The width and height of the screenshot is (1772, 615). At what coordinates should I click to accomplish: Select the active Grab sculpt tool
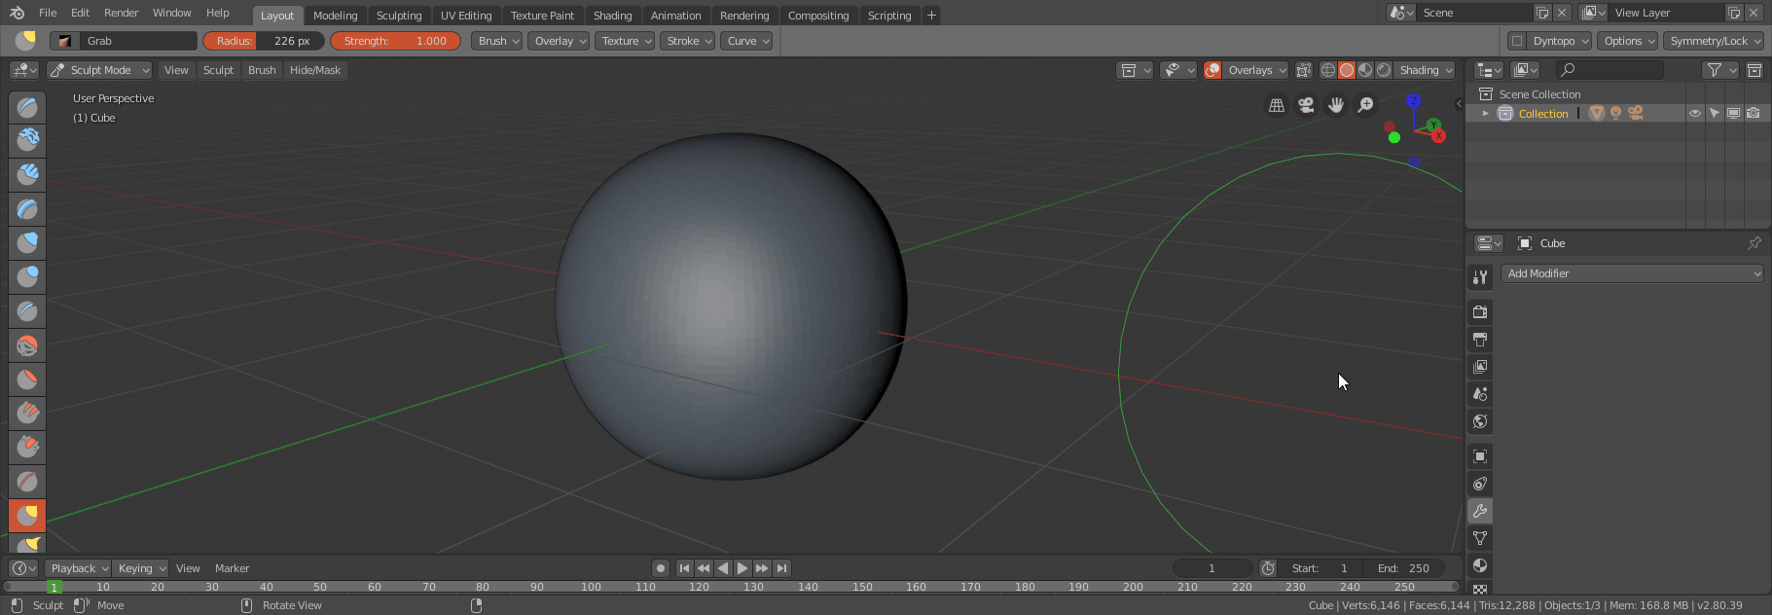pos(27,516)
